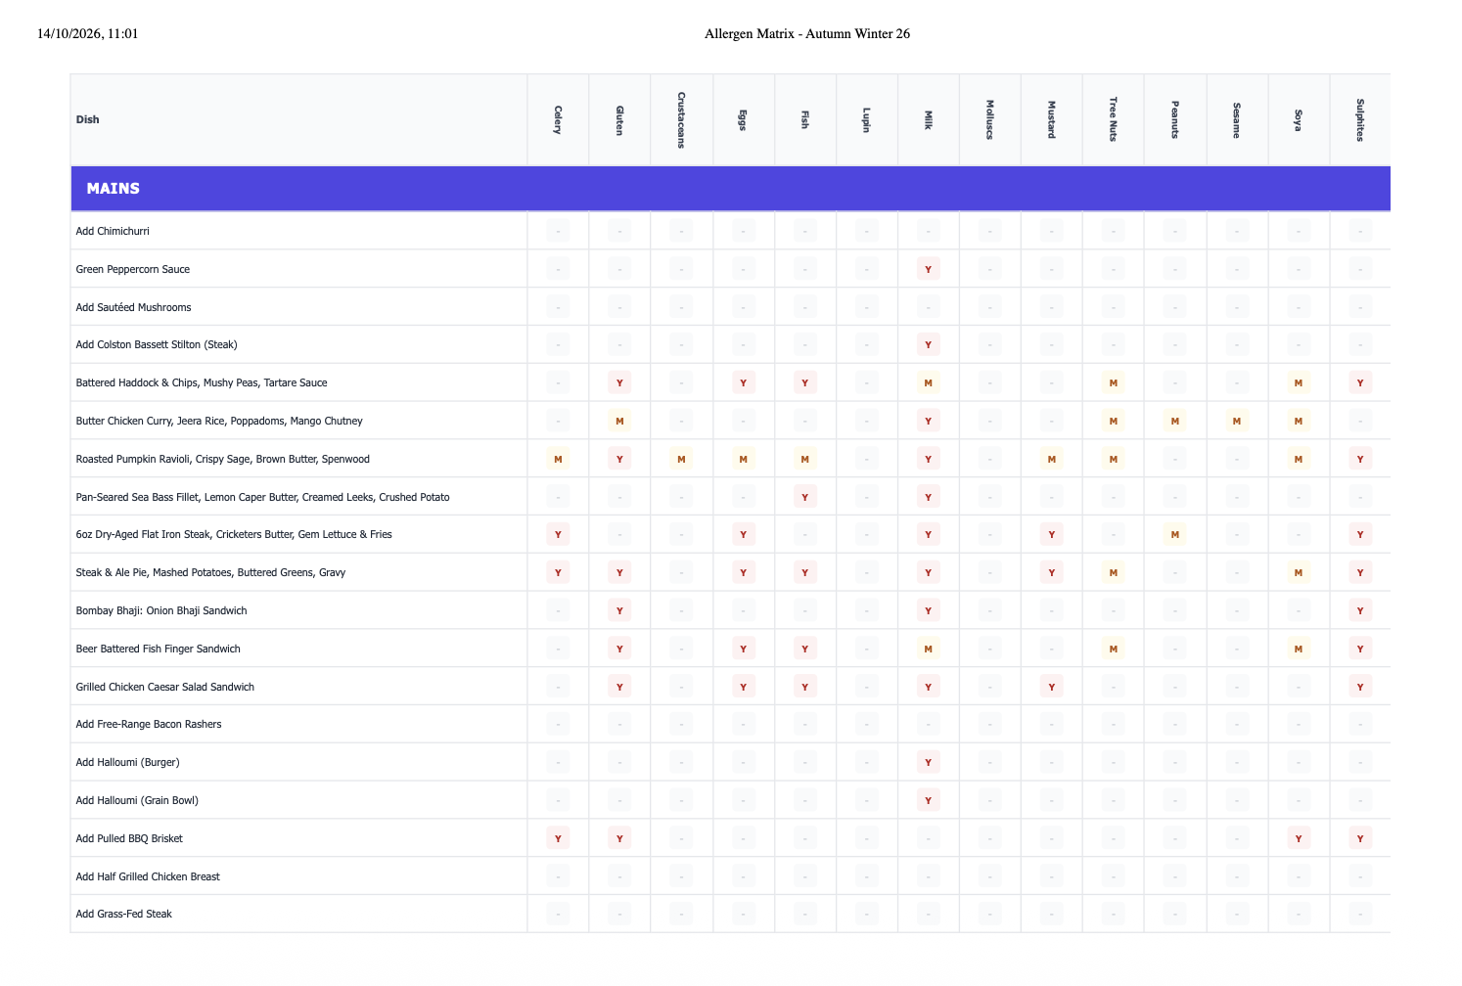The width and height of the screenshot is (1462, 986).
Task: Click the Soya Y for Pulled BBQ Brisket
Action: (1298, 838)
